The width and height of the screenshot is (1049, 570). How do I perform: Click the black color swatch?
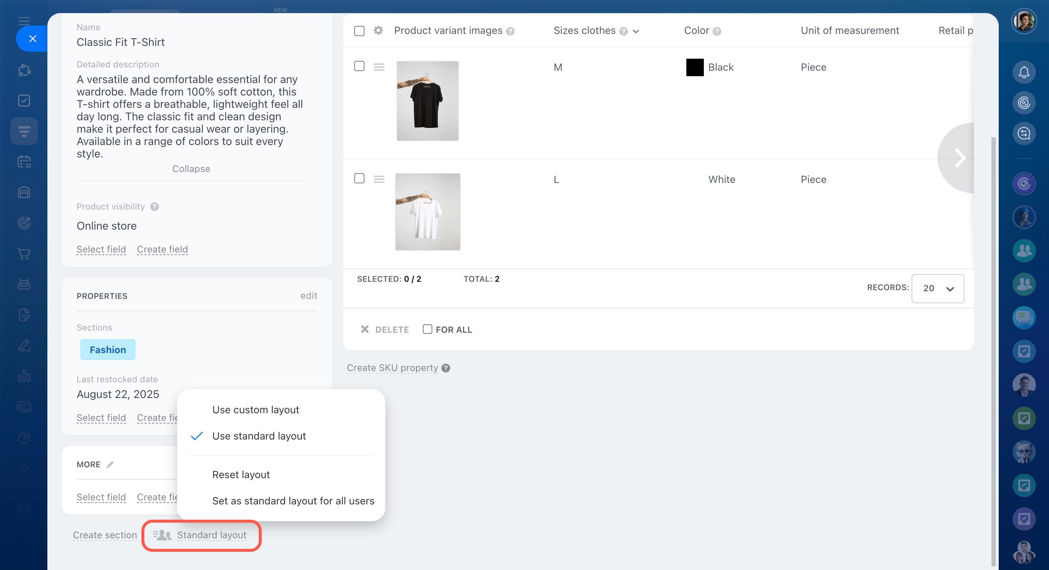695,67
